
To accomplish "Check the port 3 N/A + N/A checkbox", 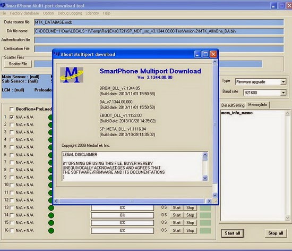I will pyautogui.click(x=12, y=132).
